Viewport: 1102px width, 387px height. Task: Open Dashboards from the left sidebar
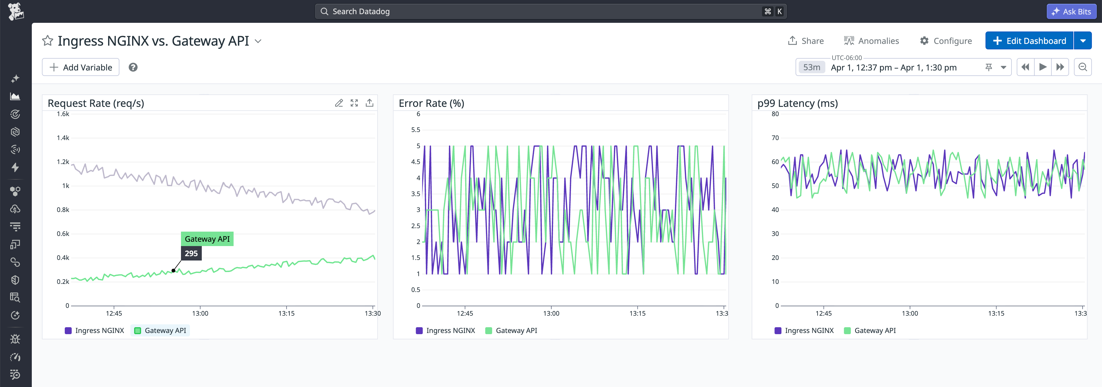click(x=15, y=96)
